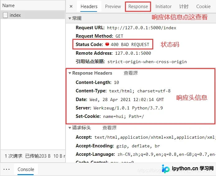
Task: Switch to the Headers tab
Action: (89, 7)
